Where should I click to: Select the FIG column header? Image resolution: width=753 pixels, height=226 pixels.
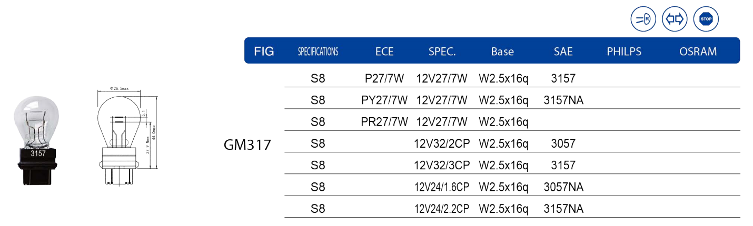coord(264,52)
